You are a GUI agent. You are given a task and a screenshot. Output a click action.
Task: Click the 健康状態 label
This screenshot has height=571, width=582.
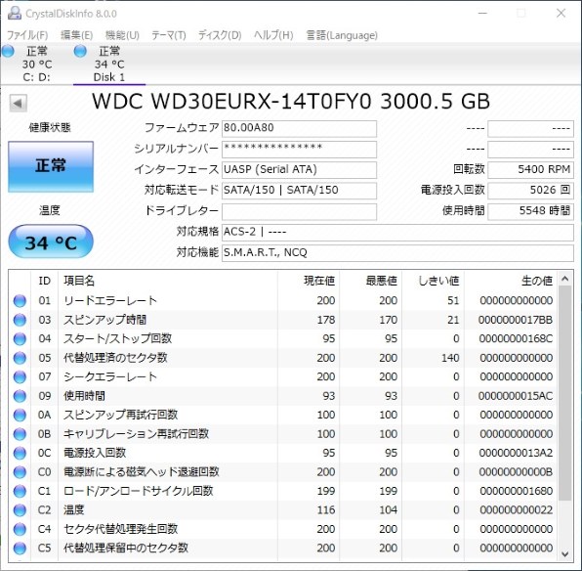click(x=50, y=128)
